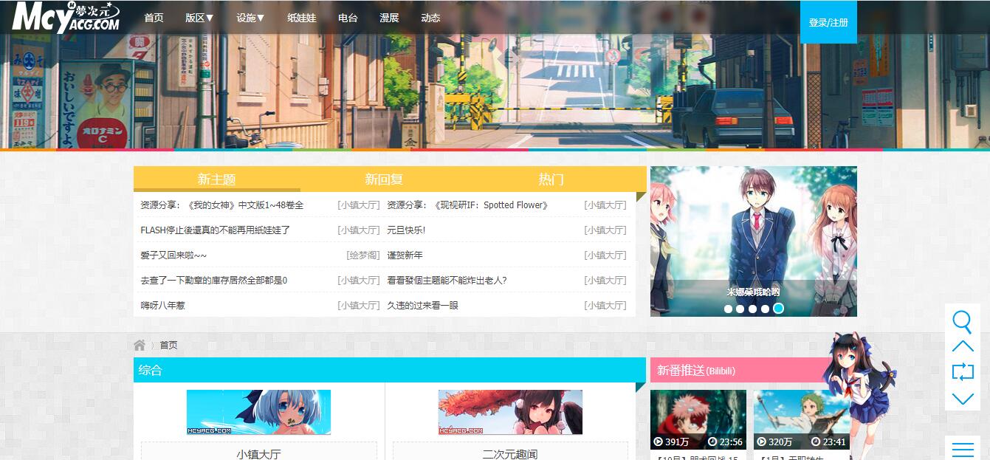990x460 pixels.
Task: Open thread 元旦快乐!
Action: pyautogui.click(x=406, y=230)
